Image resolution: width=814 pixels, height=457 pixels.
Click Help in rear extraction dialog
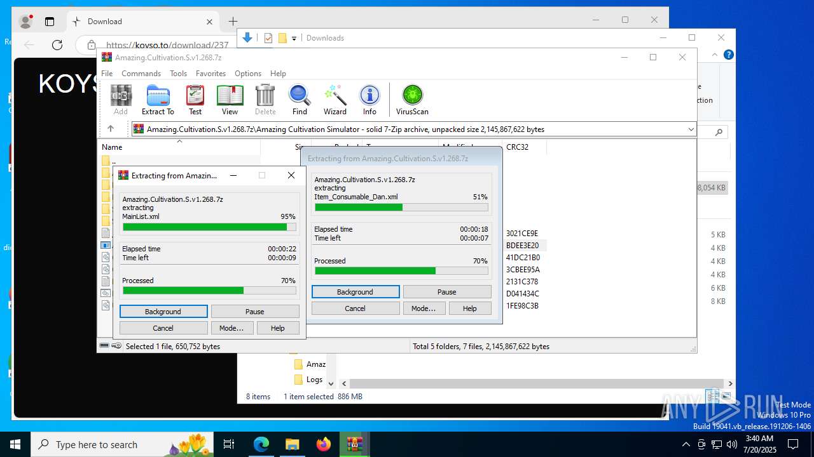[470, 308]
